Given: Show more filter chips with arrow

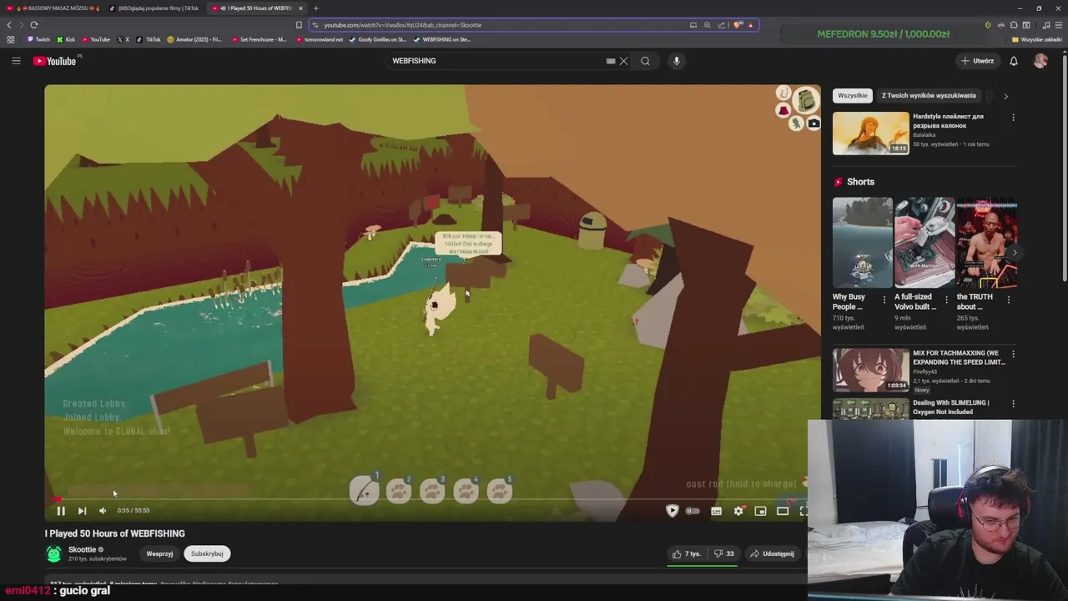Looking at the screenshot, I should click(1005, 96).
